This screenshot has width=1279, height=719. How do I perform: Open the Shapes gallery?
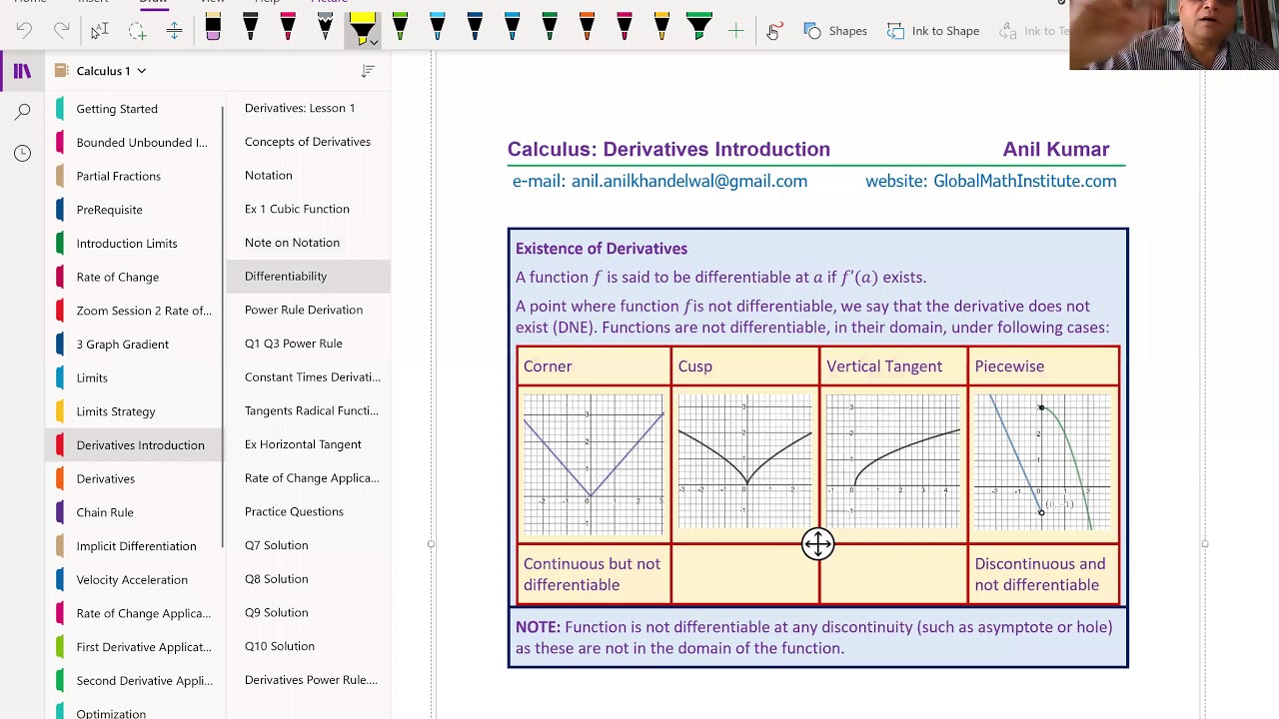coord(835,31)
